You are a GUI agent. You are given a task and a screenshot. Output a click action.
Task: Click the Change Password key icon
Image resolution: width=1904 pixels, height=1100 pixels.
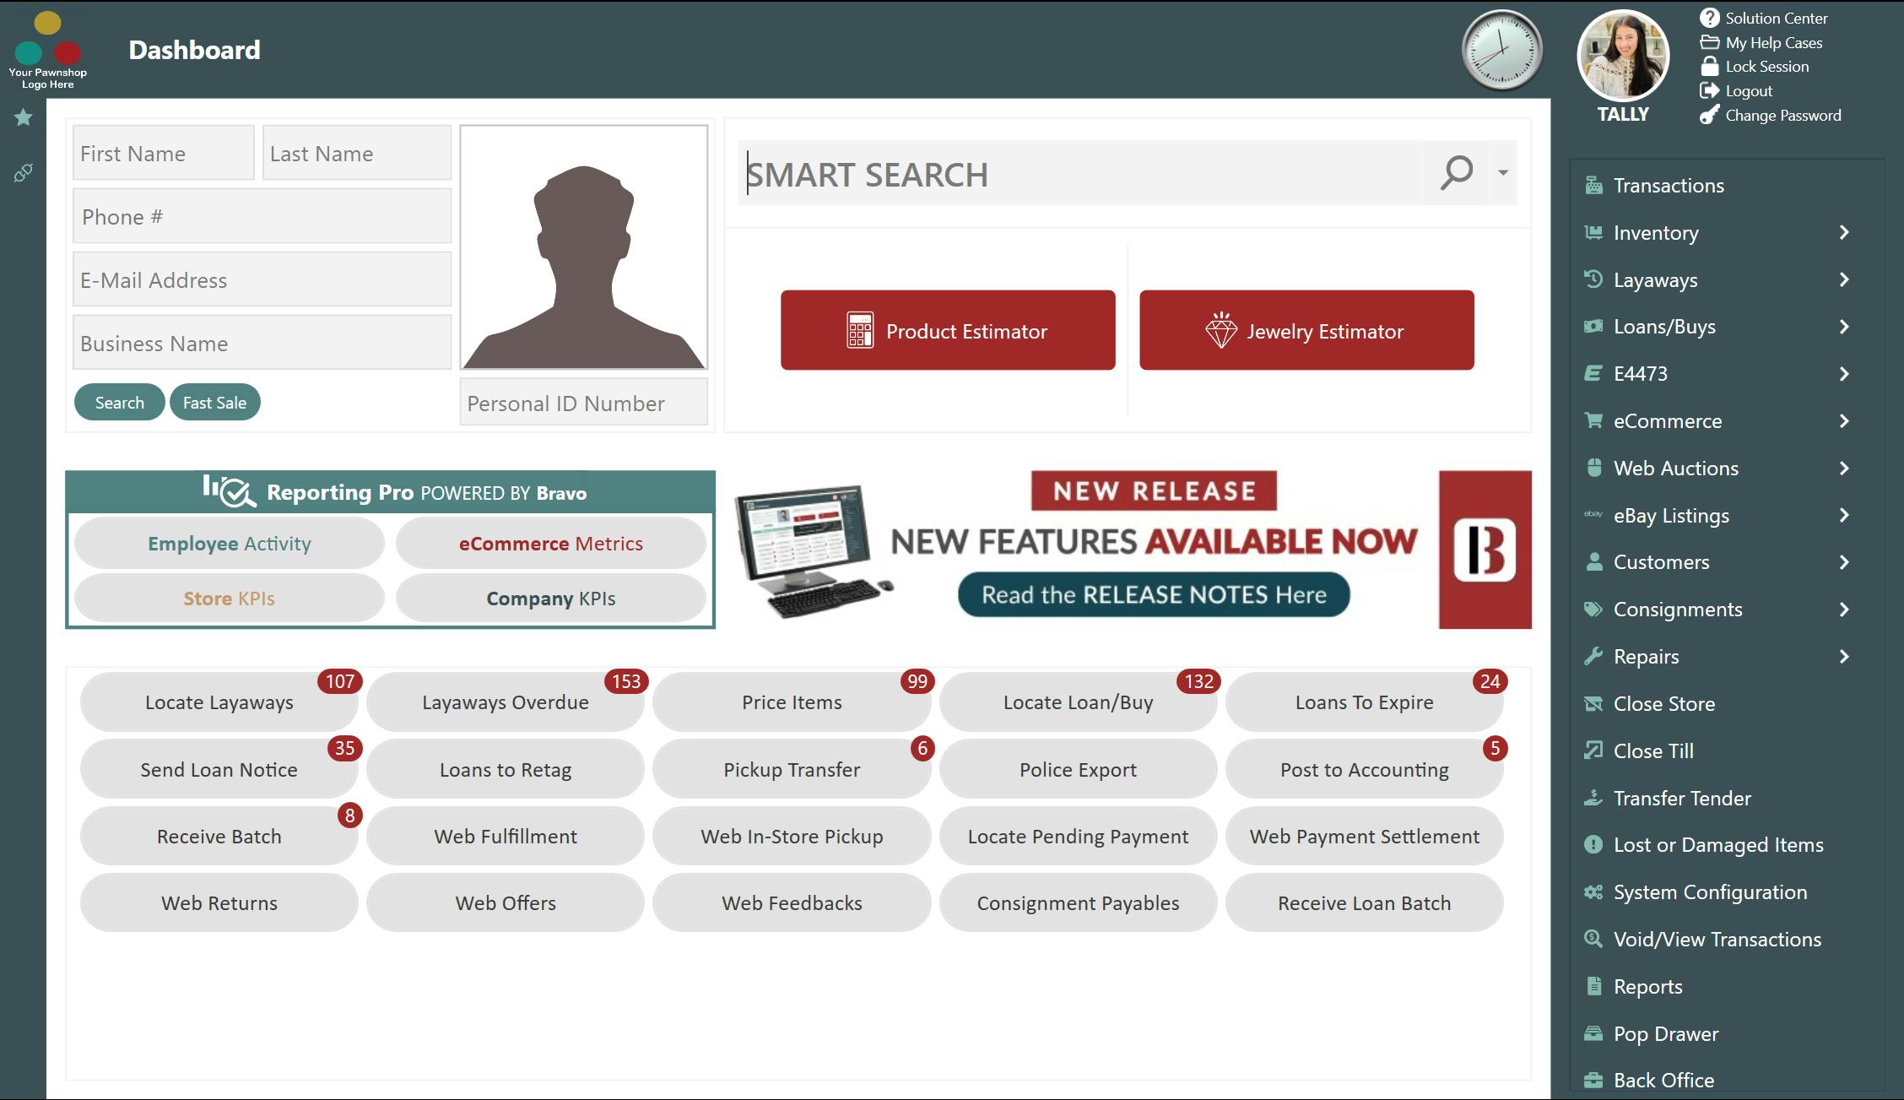click(1709, 115)
